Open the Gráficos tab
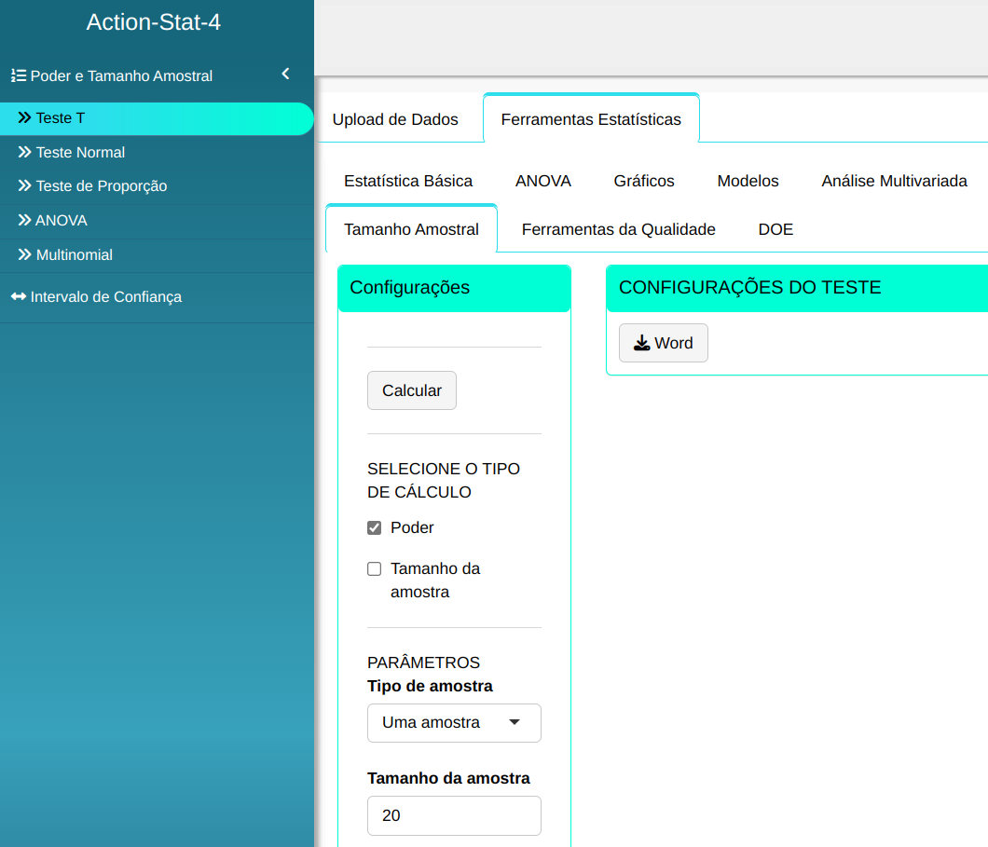The width and height of the screenshot is (988, 847). (x=644, y=182)
